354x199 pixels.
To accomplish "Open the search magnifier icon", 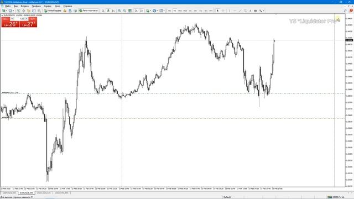I will [x=345, y=11].
